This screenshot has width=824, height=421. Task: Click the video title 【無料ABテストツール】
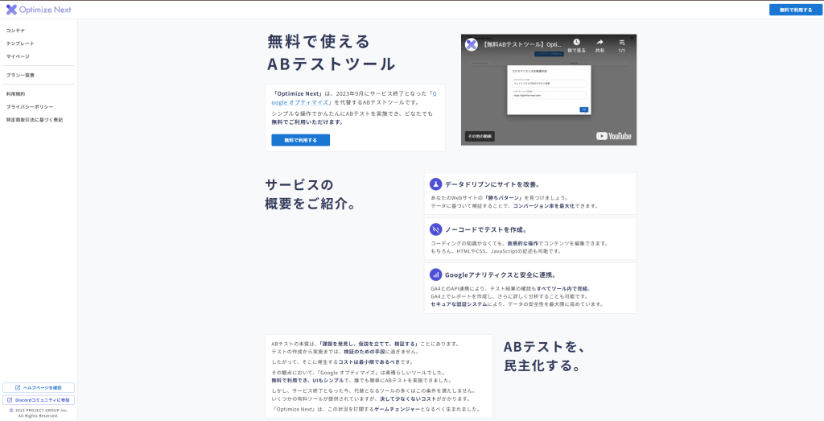[521, 44]
